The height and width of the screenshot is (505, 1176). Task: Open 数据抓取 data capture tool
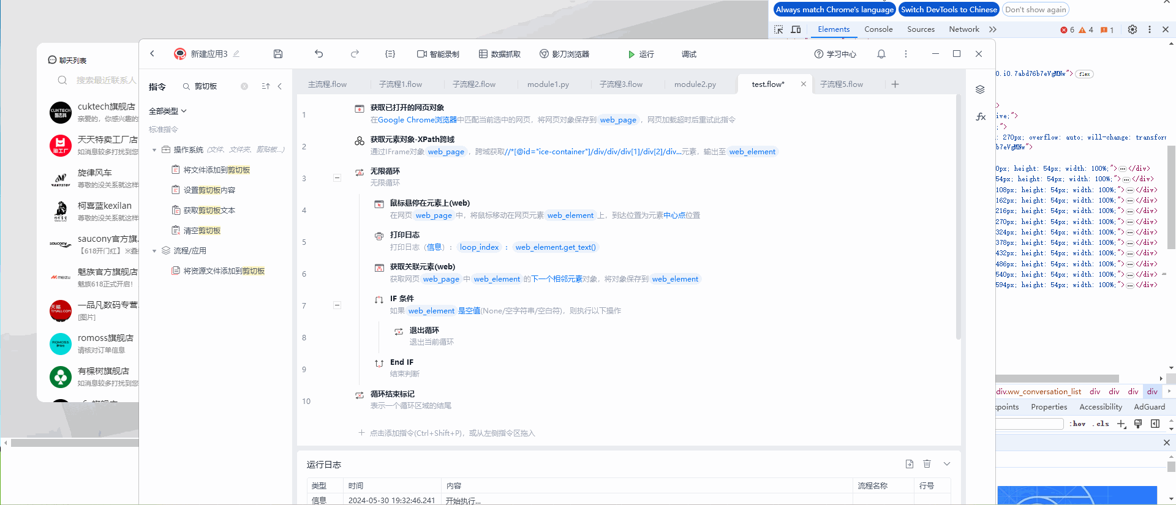click(x=499, y=54)
